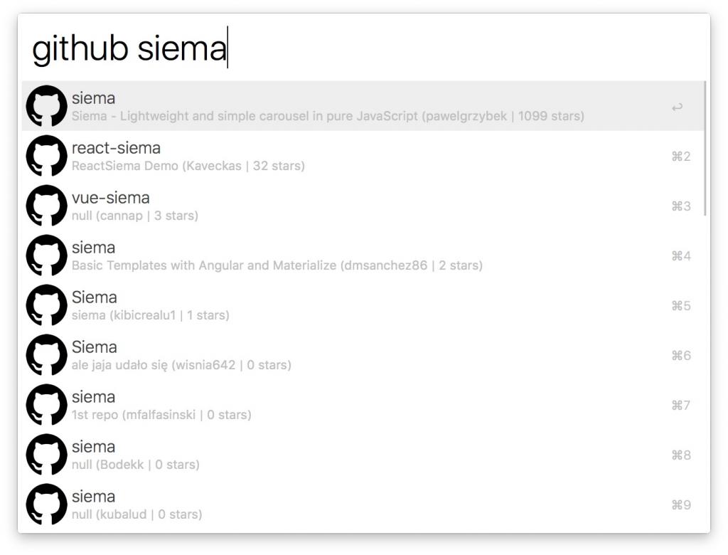This screenshot has height=555, width=728.
Task: Select the react-siema result
Action: pyautogui.click(x=116, y=149)
